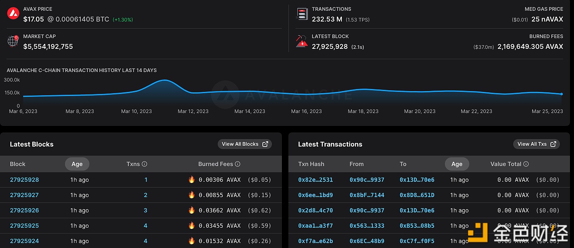Open recipient address 0x8D8…651D

(x=417, y=195)
